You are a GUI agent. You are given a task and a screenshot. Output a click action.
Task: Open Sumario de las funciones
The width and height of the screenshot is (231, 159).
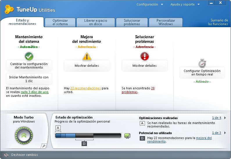218,22
